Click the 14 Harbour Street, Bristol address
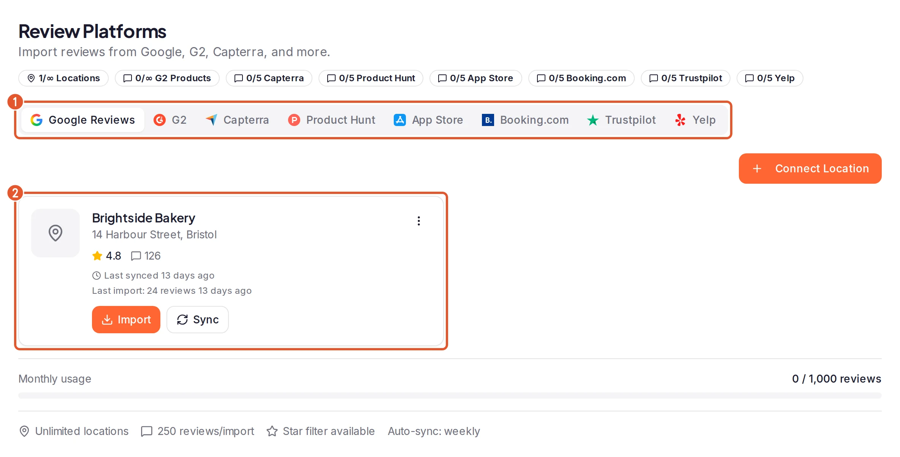 [x=154, y=235]
